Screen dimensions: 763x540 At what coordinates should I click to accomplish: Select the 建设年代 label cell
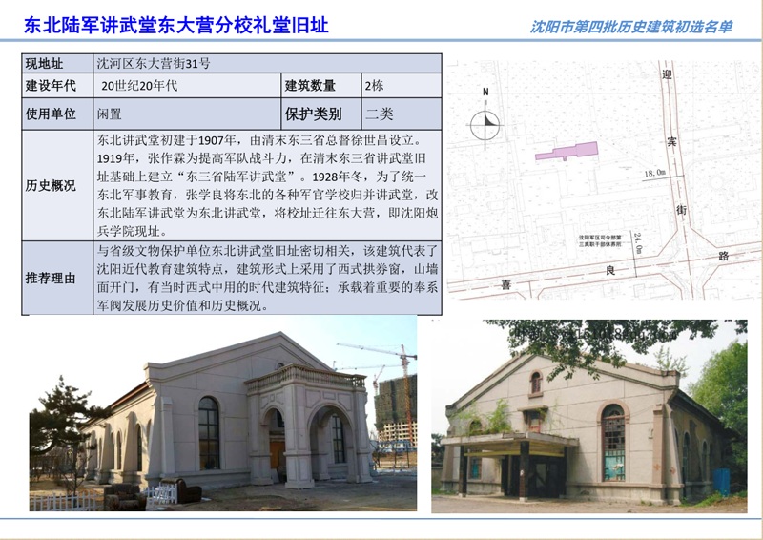click(x=56, y=87)
